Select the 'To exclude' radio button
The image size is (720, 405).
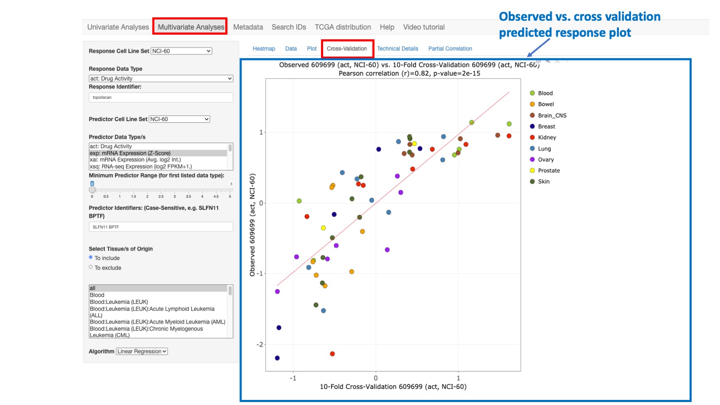tap(90, 266)
